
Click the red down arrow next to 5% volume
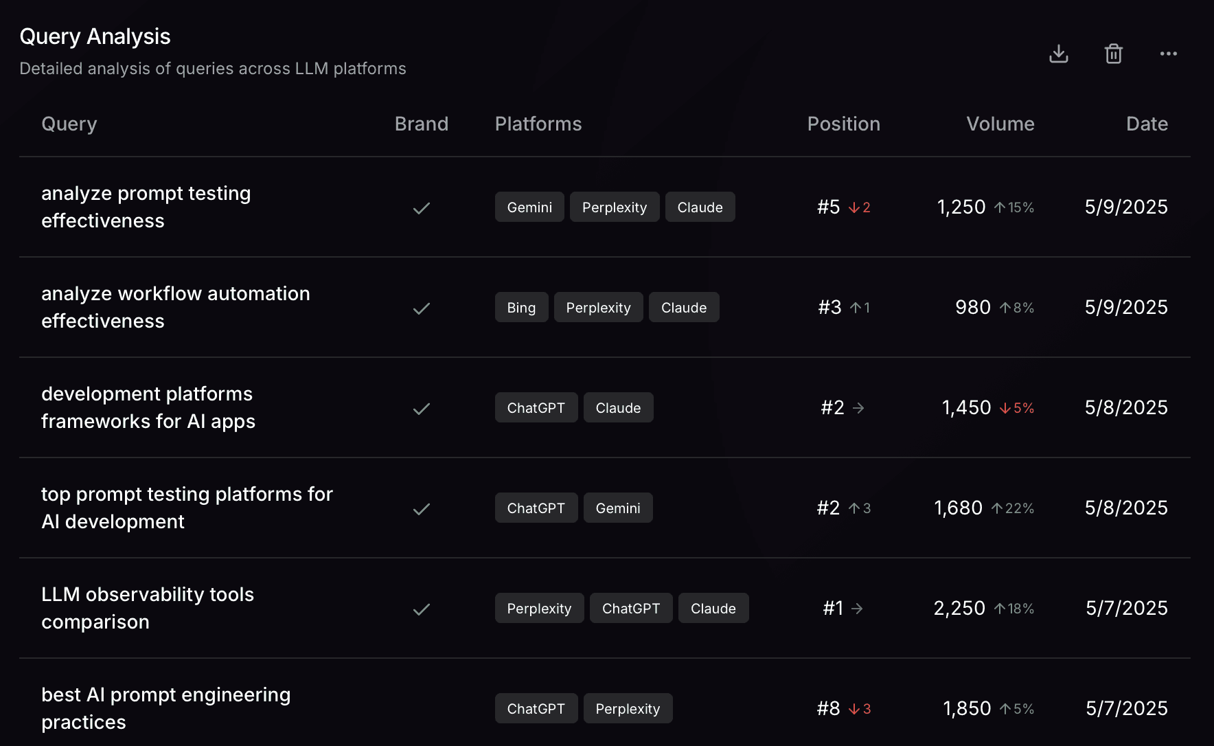point(1005,408)
